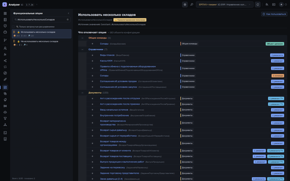The image size is (290, 181).
Task: Open the bot face icon at sidebar bottom
Action: (x=5, y=139)
